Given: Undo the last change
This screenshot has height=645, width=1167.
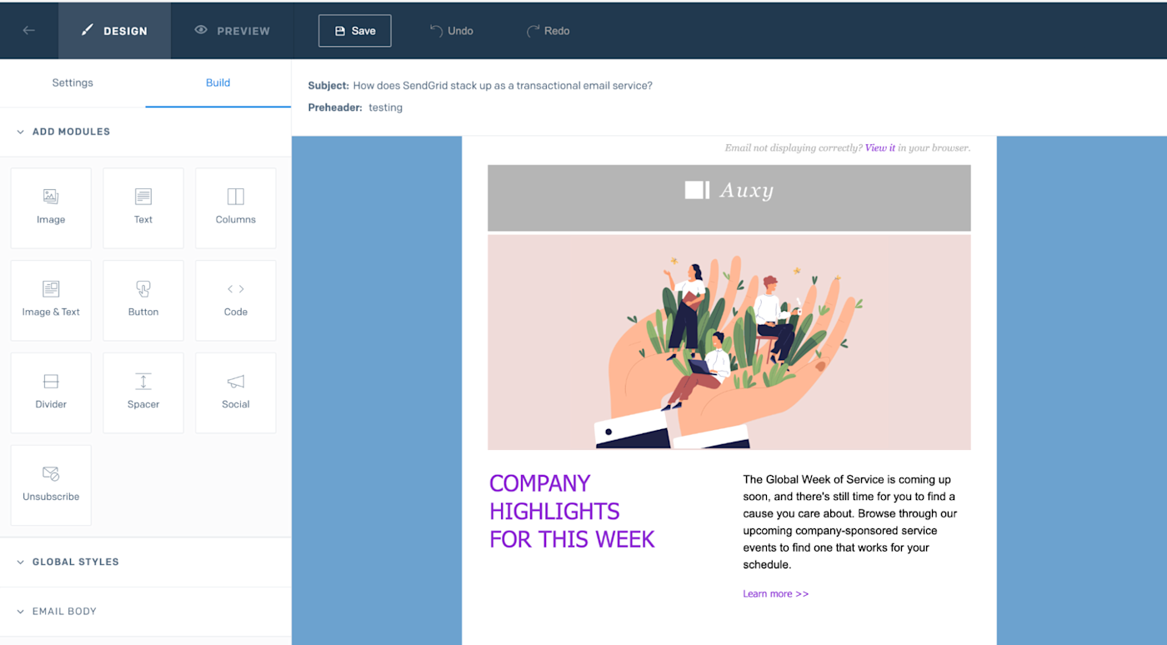Looking at the screenshot, I should [x=451, y=31].
